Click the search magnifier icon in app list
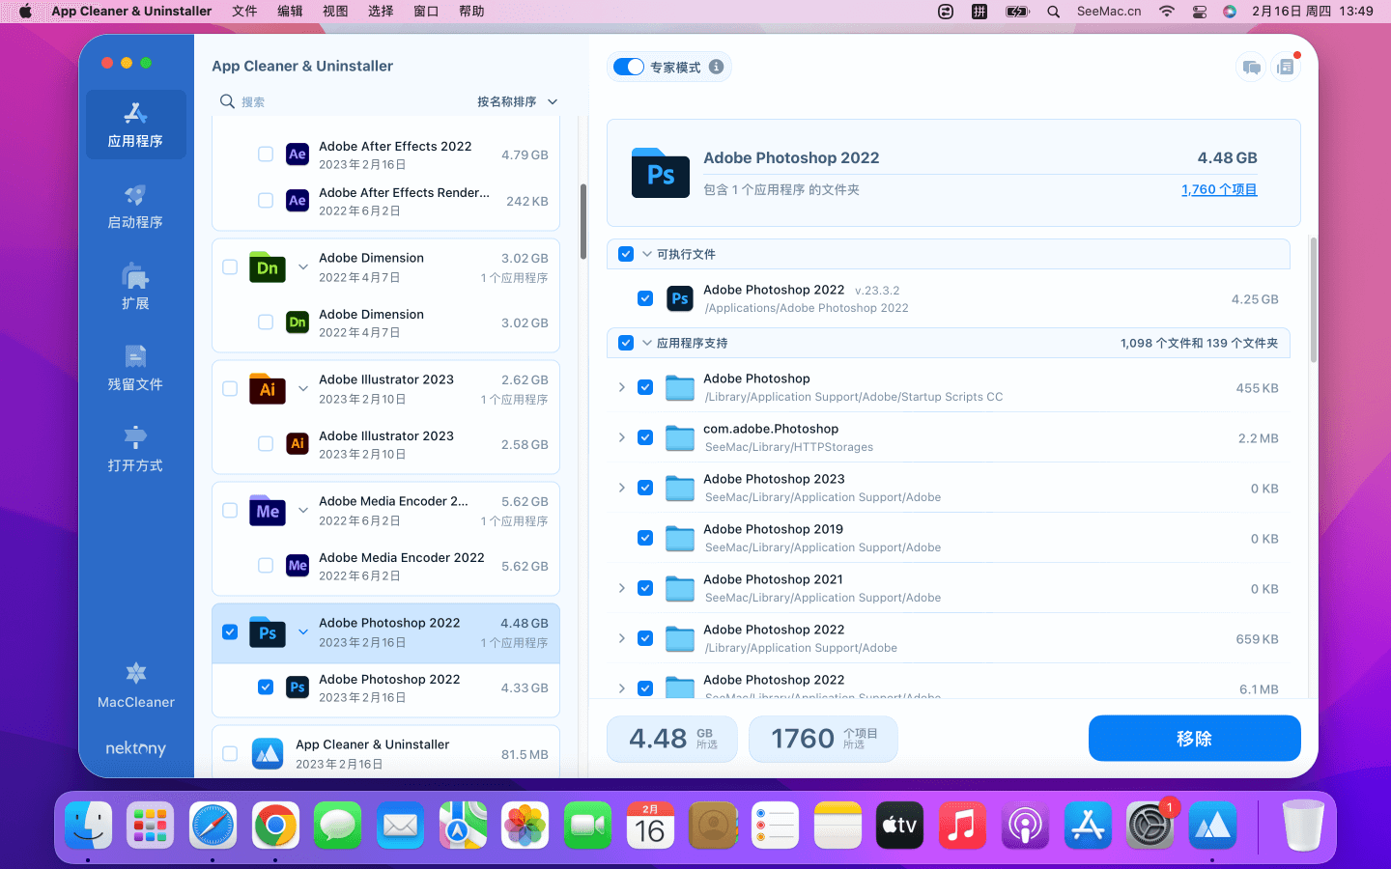The width and height of the screenshot is (1391, 869). (227, 101)
